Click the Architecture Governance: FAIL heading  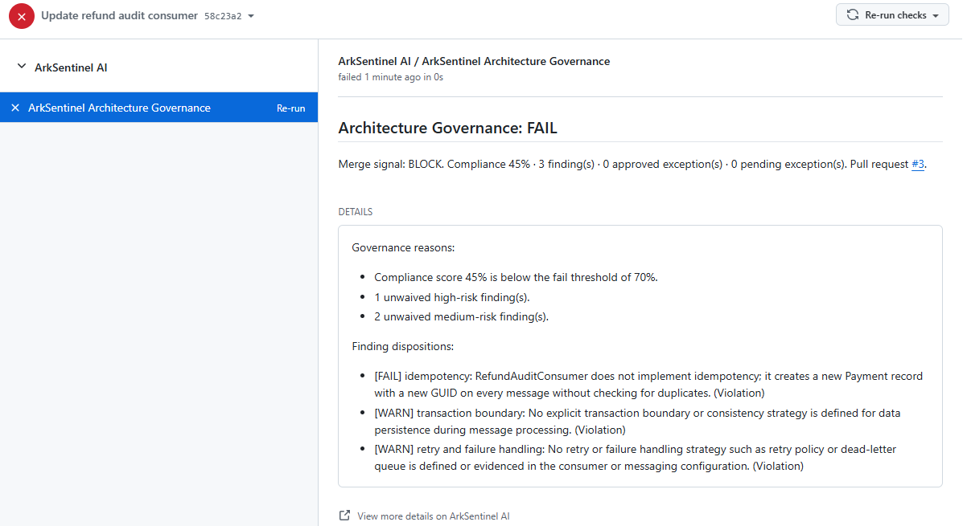[448, 128]
